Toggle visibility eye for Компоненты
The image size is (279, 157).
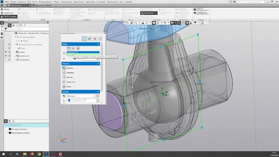(6, 56)
